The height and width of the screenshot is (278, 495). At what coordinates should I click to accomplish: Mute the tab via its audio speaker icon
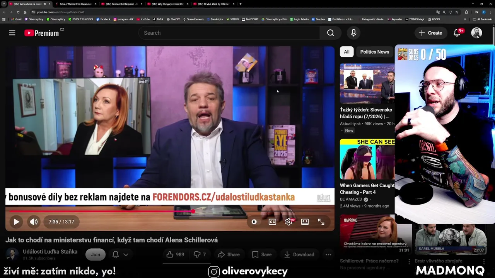[x=45, y=4]
